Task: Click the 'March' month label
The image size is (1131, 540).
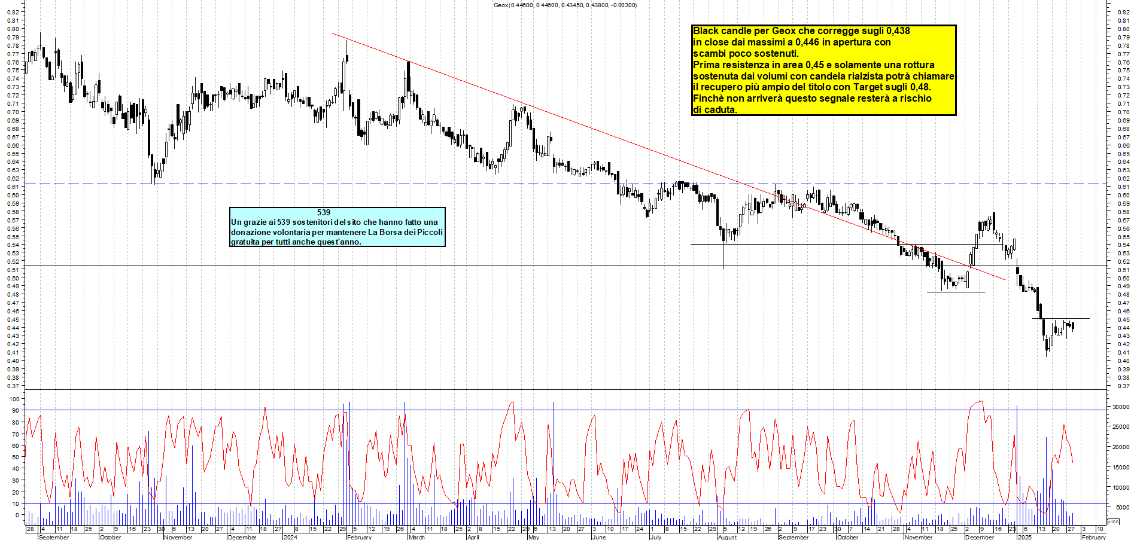Action: coord(416,537)
